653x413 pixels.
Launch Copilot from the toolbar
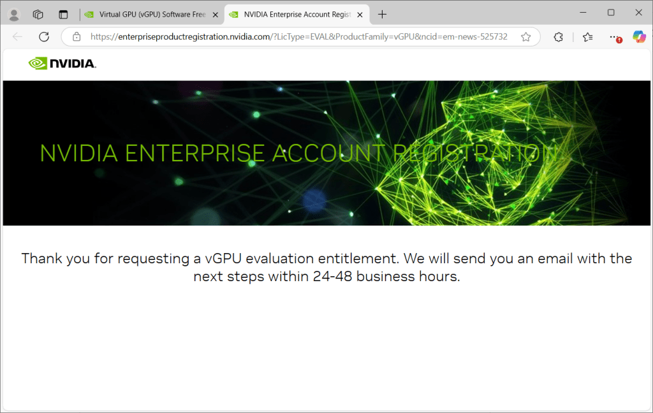coord(638,37)
